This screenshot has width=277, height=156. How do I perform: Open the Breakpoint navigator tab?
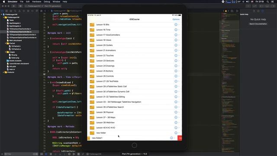click(x=32, y=11)
